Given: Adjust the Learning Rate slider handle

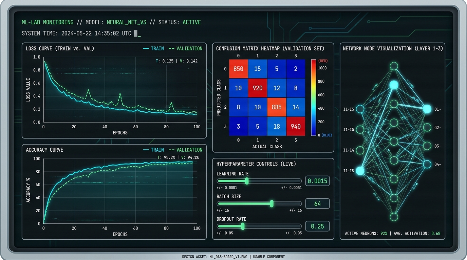Looking at the screenshot, I should click(247, 181).
